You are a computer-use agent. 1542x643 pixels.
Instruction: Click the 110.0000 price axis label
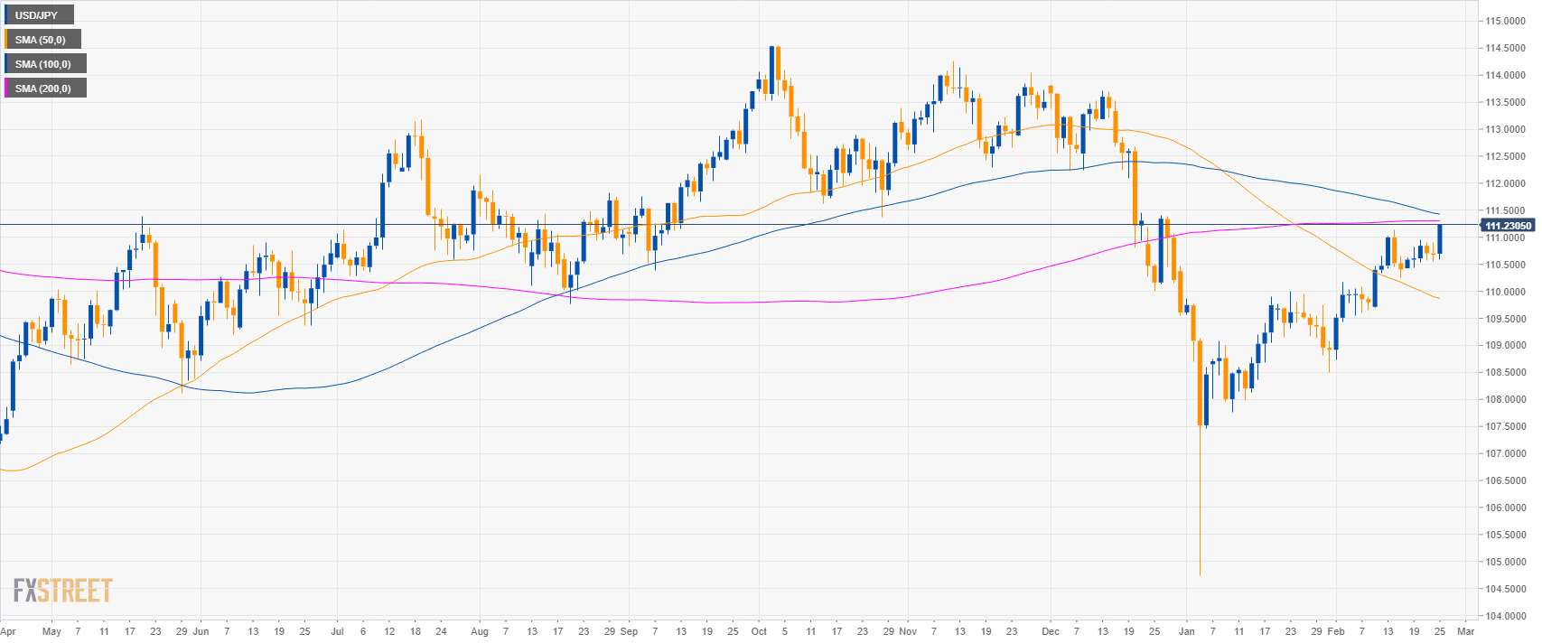pos(1506,292)
